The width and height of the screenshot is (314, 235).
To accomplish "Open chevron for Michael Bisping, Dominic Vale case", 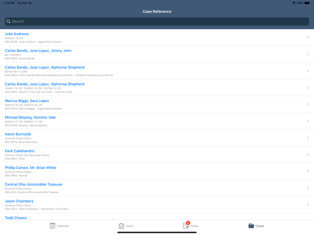I will (x=308, y=121).
